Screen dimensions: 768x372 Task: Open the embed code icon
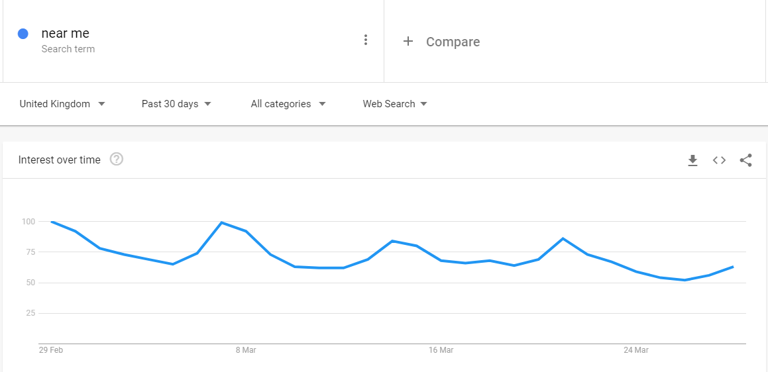(x=719, y=160)
